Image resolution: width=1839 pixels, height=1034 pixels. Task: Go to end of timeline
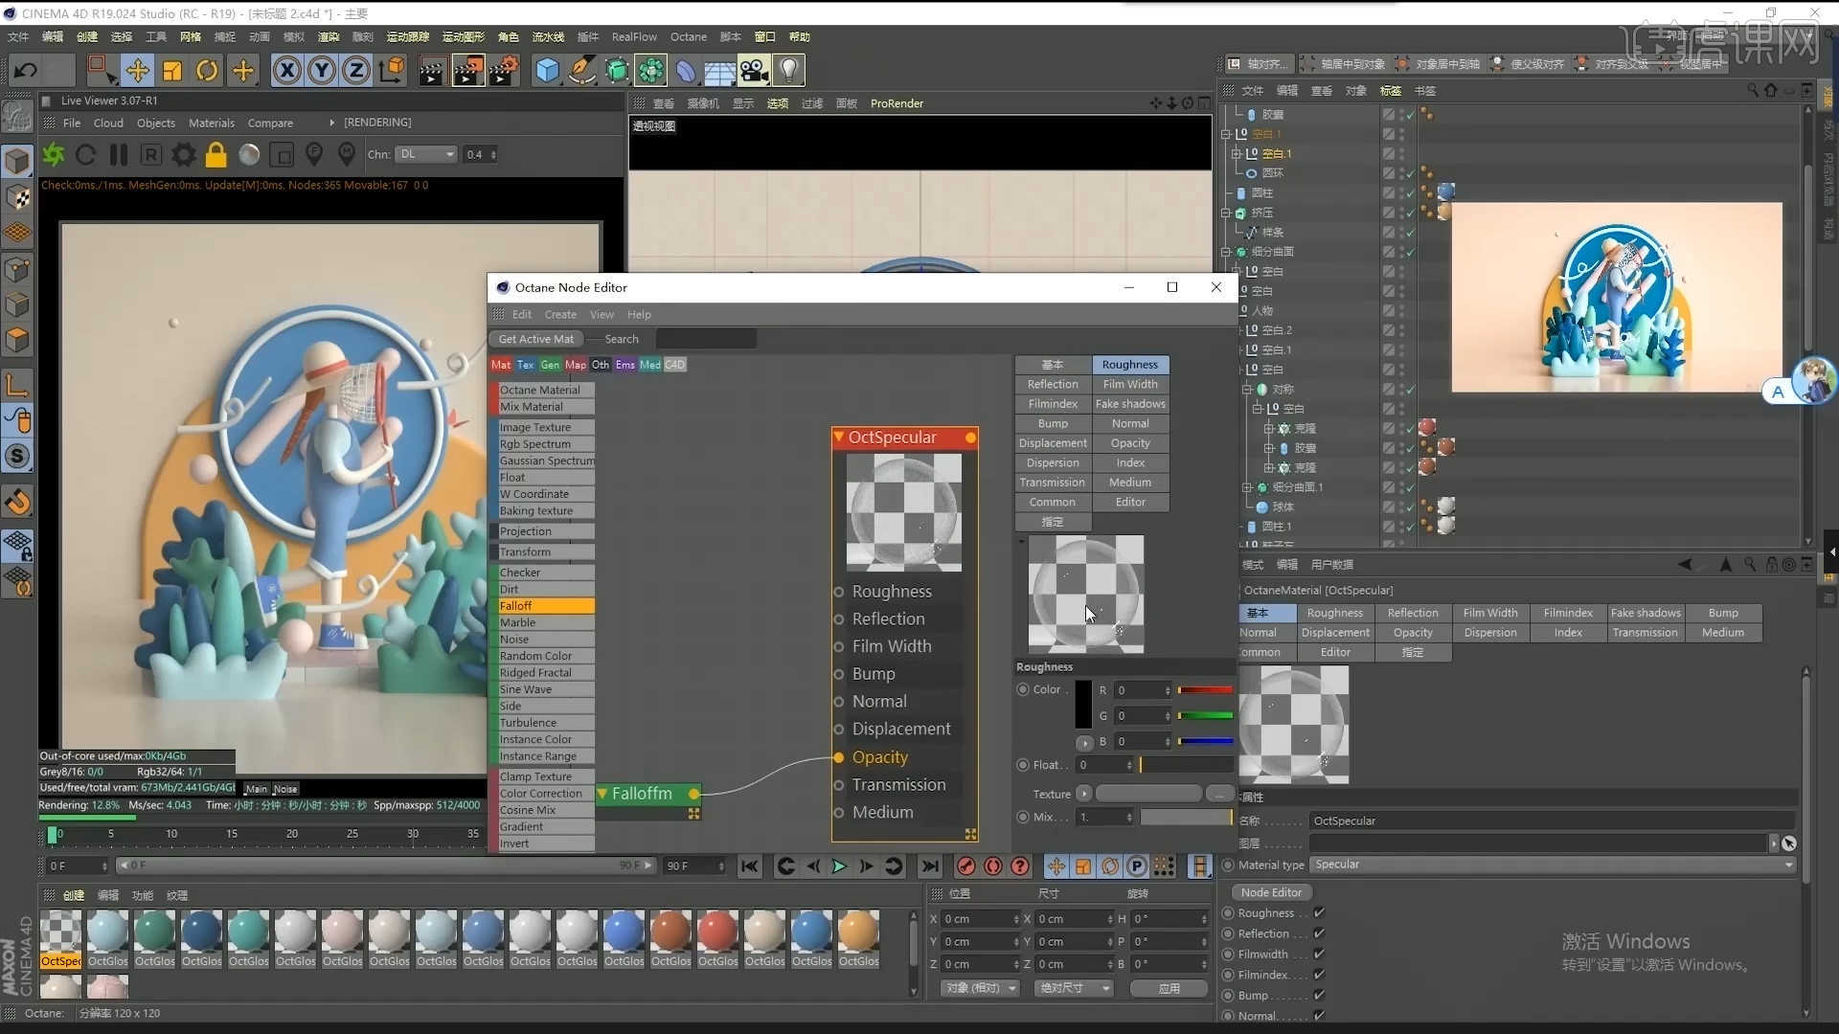929,866
